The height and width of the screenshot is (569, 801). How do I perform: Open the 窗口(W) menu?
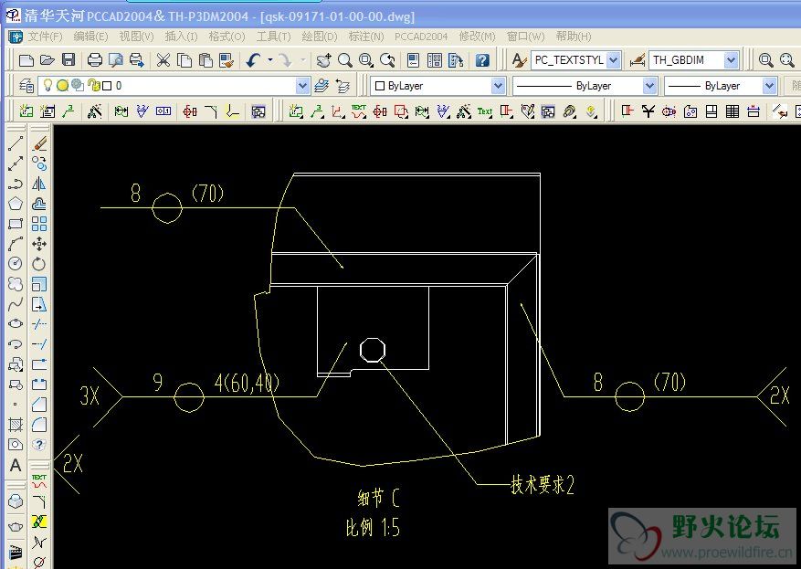click(526, 37)
